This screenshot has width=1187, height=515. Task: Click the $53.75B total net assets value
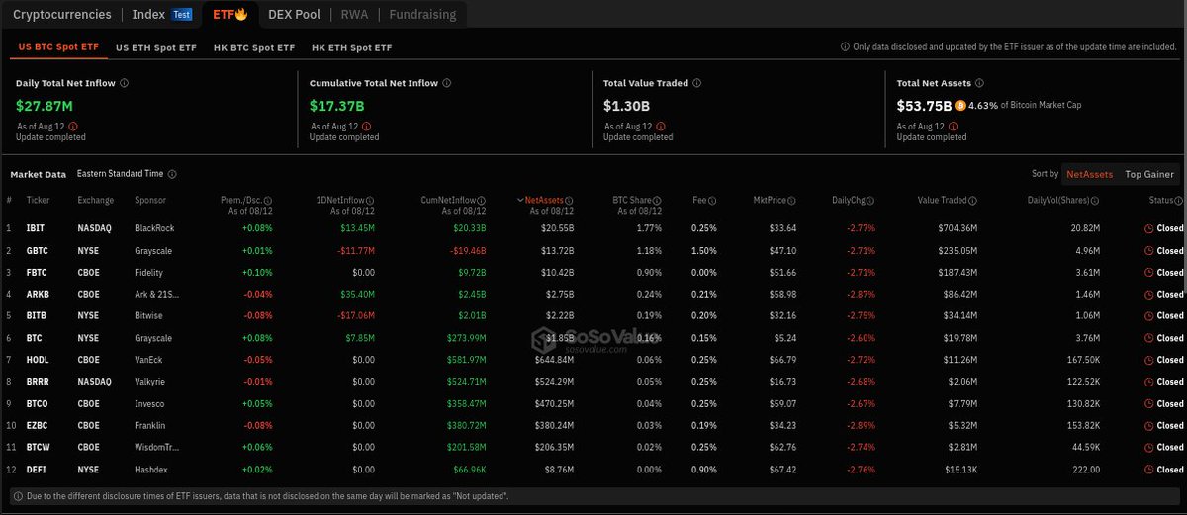924,105
